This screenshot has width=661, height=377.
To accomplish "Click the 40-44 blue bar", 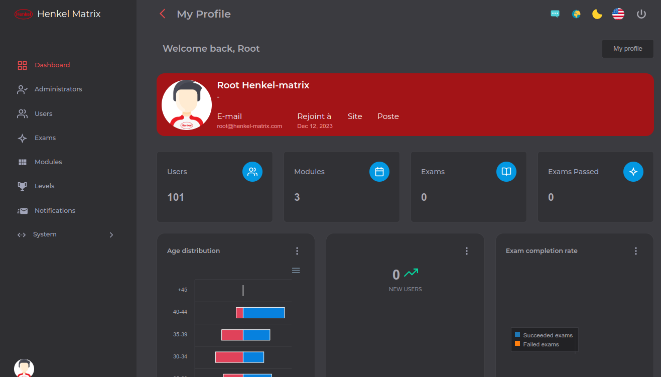I will [264, 313].
